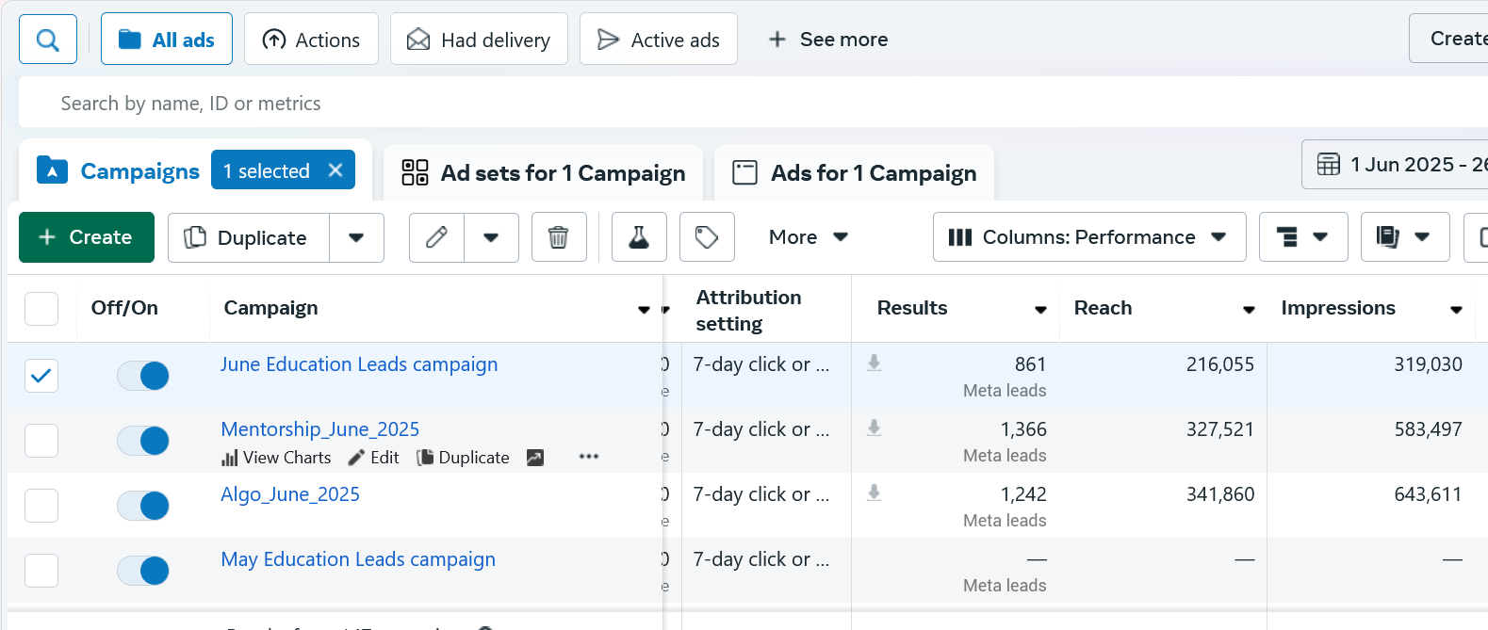Toggle off June Education Leads campaign switch
The height and width of the screenshot is (630, 1488).
[143, 376]
